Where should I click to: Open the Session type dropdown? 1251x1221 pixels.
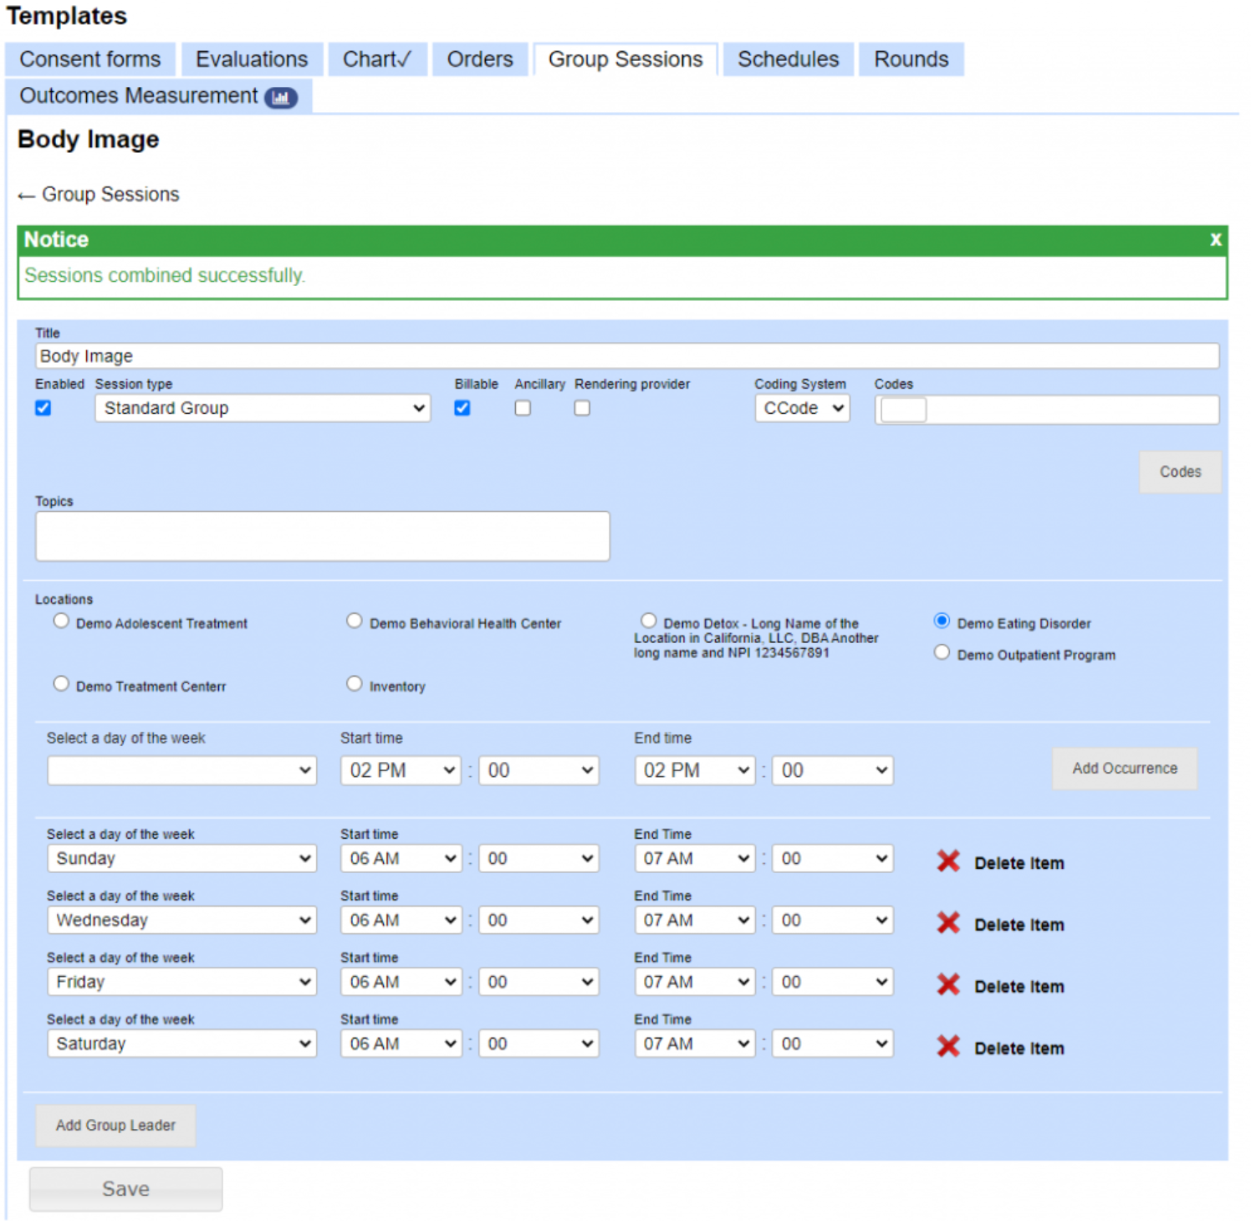pyautogui.click(x=262, y=408)
